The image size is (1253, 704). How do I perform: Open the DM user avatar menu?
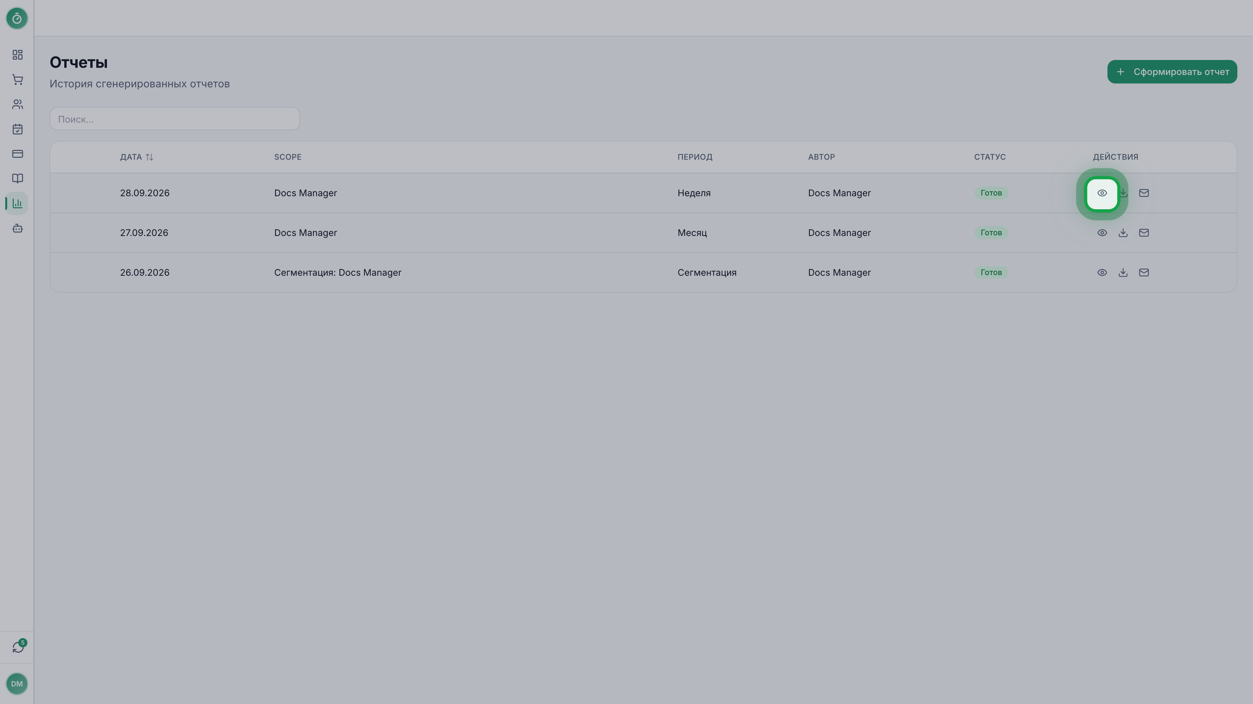coord(17,683)
